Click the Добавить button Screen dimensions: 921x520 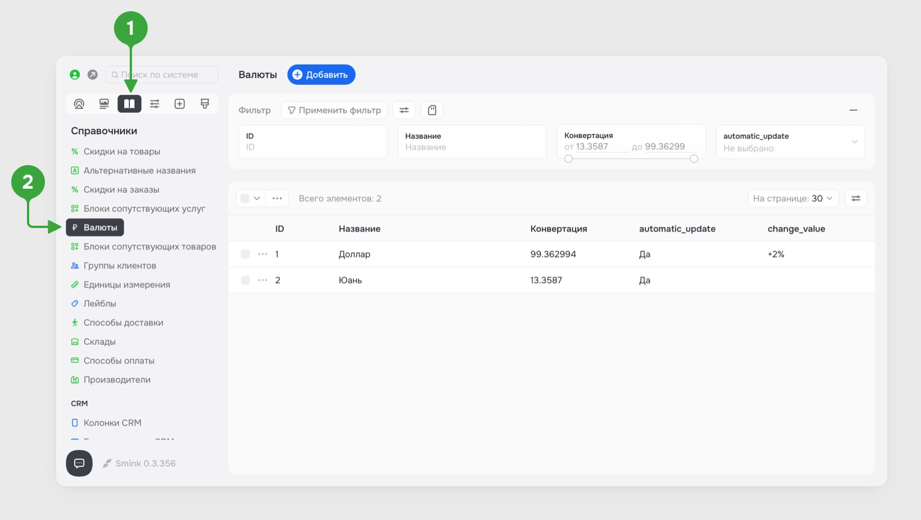321,75
